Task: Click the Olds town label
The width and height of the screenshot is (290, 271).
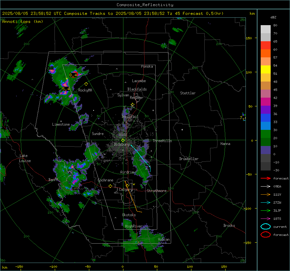Action: coord(123,134)
